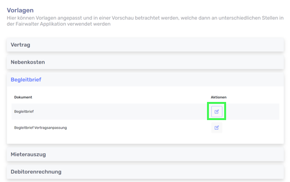The height and width of the screenshot is (182, 290).
Task: Select the Begleitbrief Vertragsanpassung document name
Action: 41,128
